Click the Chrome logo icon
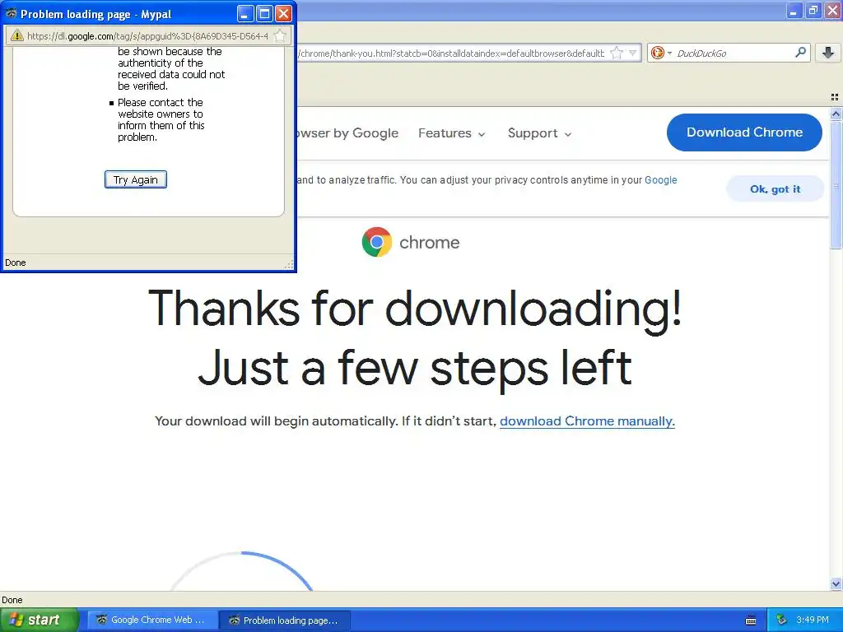843x632 pixels. click(377, 242)
